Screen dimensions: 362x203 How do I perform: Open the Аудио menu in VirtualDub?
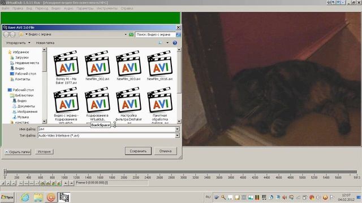(68, 8)
